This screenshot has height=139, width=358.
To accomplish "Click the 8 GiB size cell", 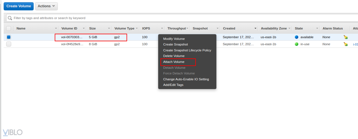I will pos(93,44).
